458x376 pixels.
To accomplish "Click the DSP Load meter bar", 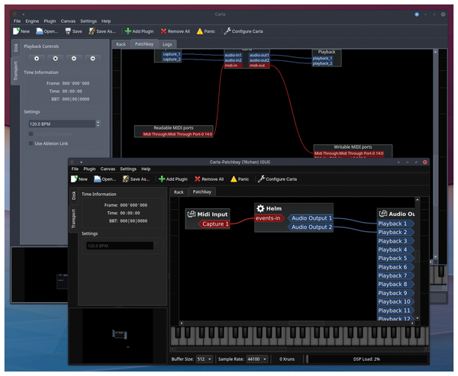I will point(366,359).
